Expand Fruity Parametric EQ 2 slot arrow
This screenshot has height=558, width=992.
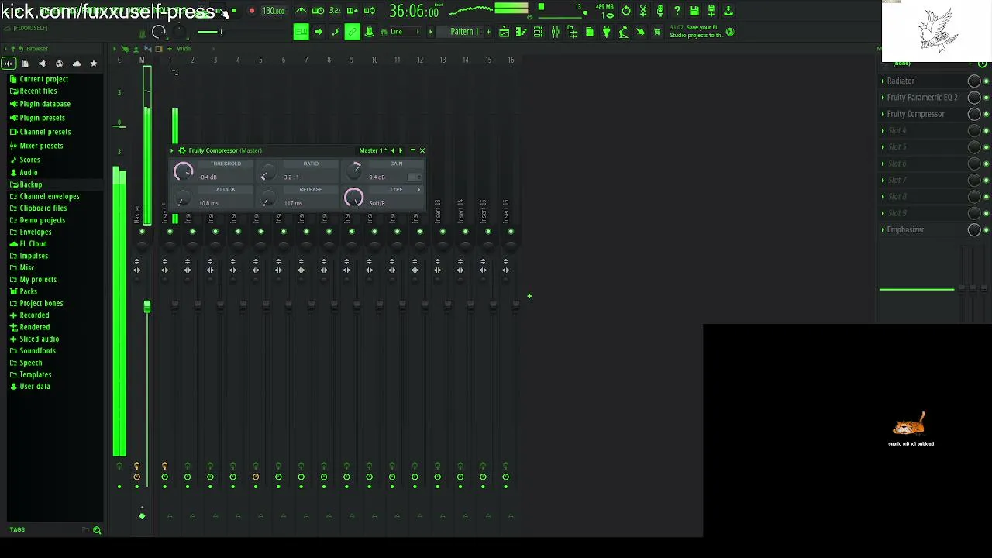pyautogui.click(x=883, y=98)
